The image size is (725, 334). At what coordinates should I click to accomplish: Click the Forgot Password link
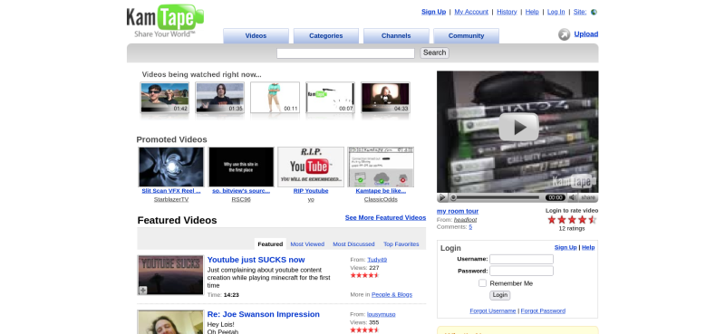543,310
